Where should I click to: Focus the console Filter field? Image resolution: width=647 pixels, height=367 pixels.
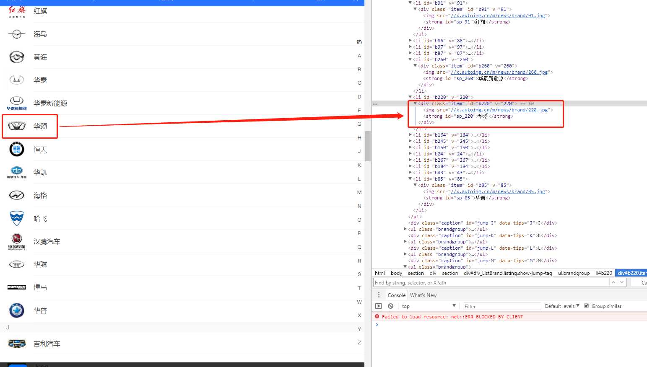502,306
